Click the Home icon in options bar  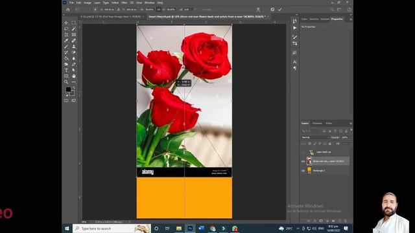[x=68, y=10]
